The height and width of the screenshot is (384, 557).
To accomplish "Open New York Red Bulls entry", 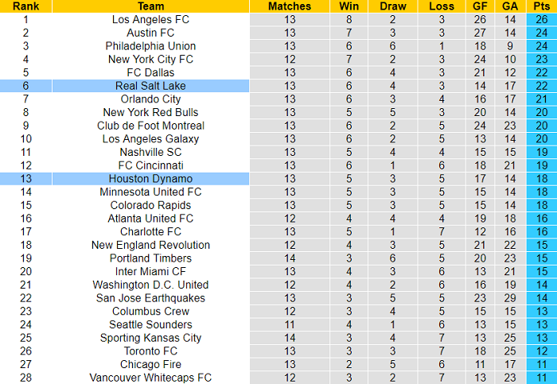I will tap(150, 112).
